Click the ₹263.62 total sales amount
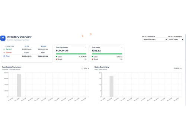The width and height of the screenshot is (186, 139). point(96,51)
